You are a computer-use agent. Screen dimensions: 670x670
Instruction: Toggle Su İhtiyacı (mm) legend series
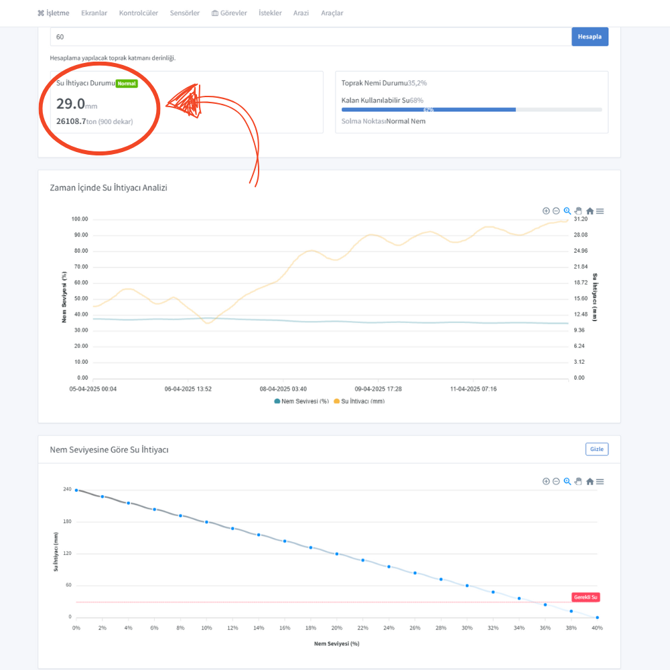click(x=358, y=401)
